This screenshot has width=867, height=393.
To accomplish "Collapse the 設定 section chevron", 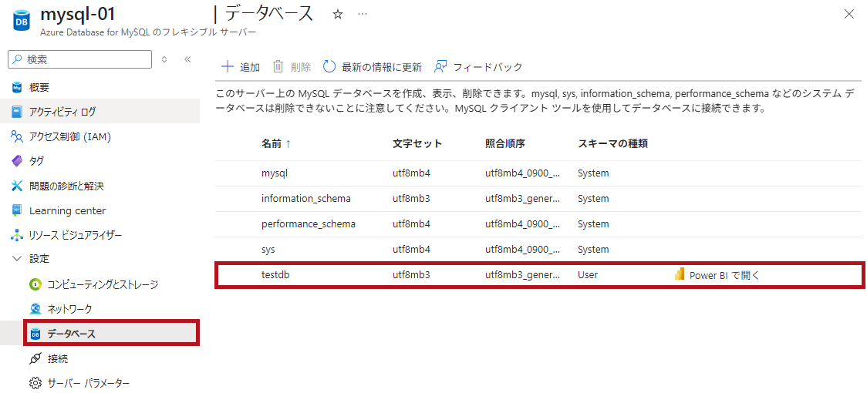I will pyautogui.click(x=17, y=259).
